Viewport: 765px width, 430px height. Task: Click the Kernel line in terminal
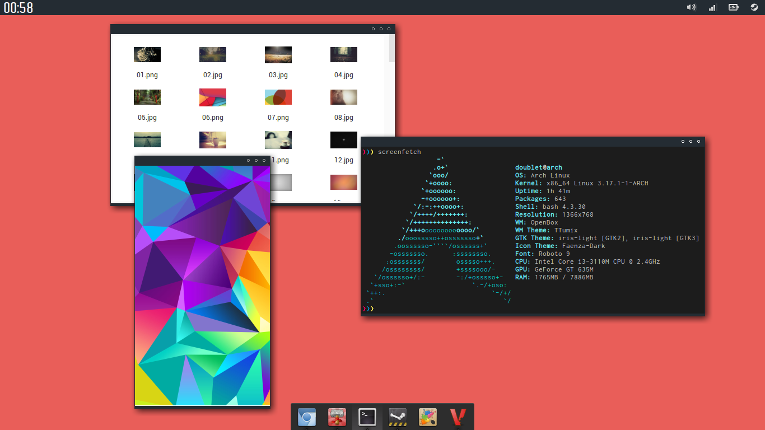[x=582, y=183]
